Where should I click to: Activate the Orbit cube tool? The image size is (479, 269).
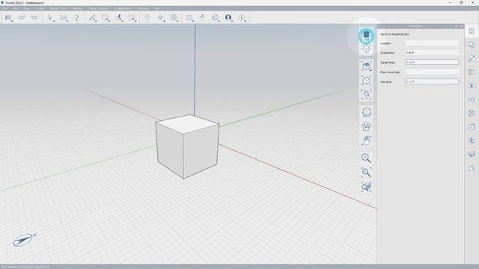[366, 112]
